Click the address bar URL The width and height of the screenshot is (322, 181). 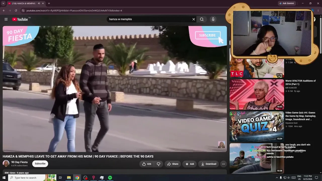(x=74, y=11)
